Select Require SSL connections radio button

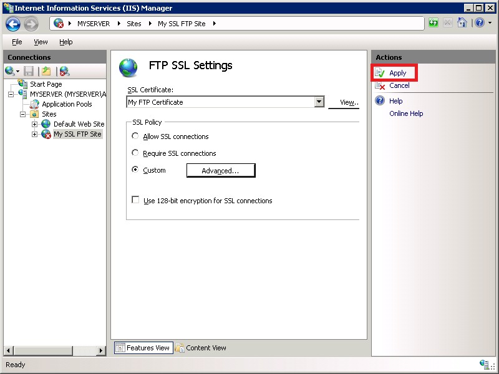point(135,153)
